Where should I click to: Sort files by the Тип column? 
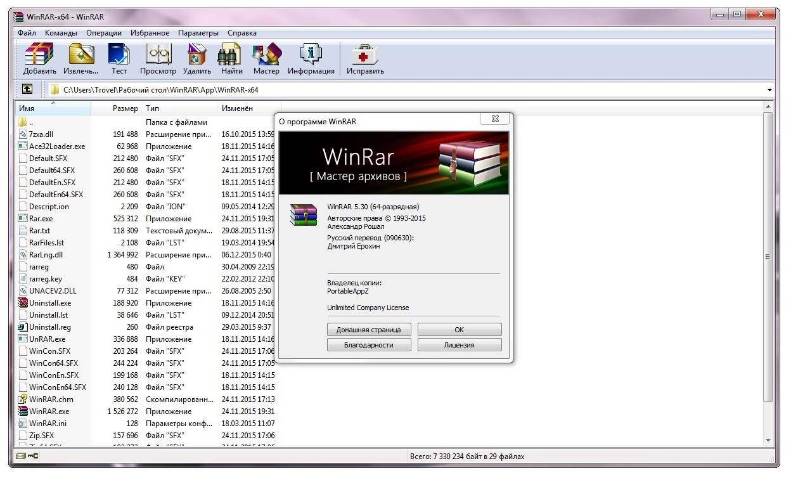click(180, 108)
